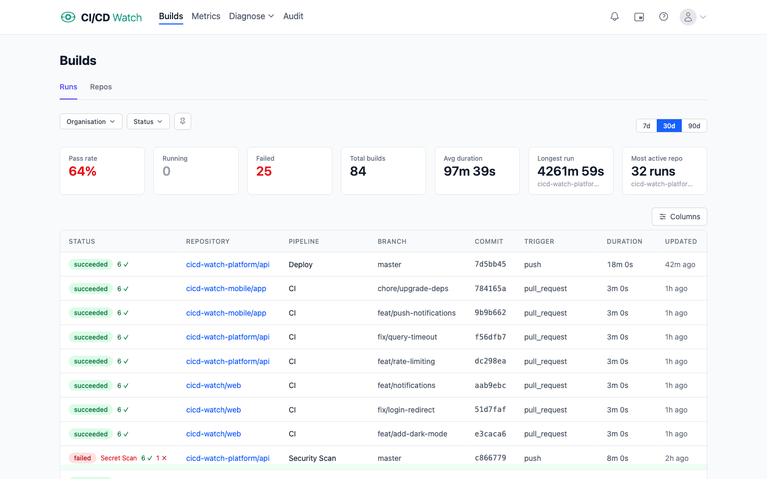This screenshot has width=767, height=479.
Task: Switch to the Runs tab
Action: [x=68, y=87]
